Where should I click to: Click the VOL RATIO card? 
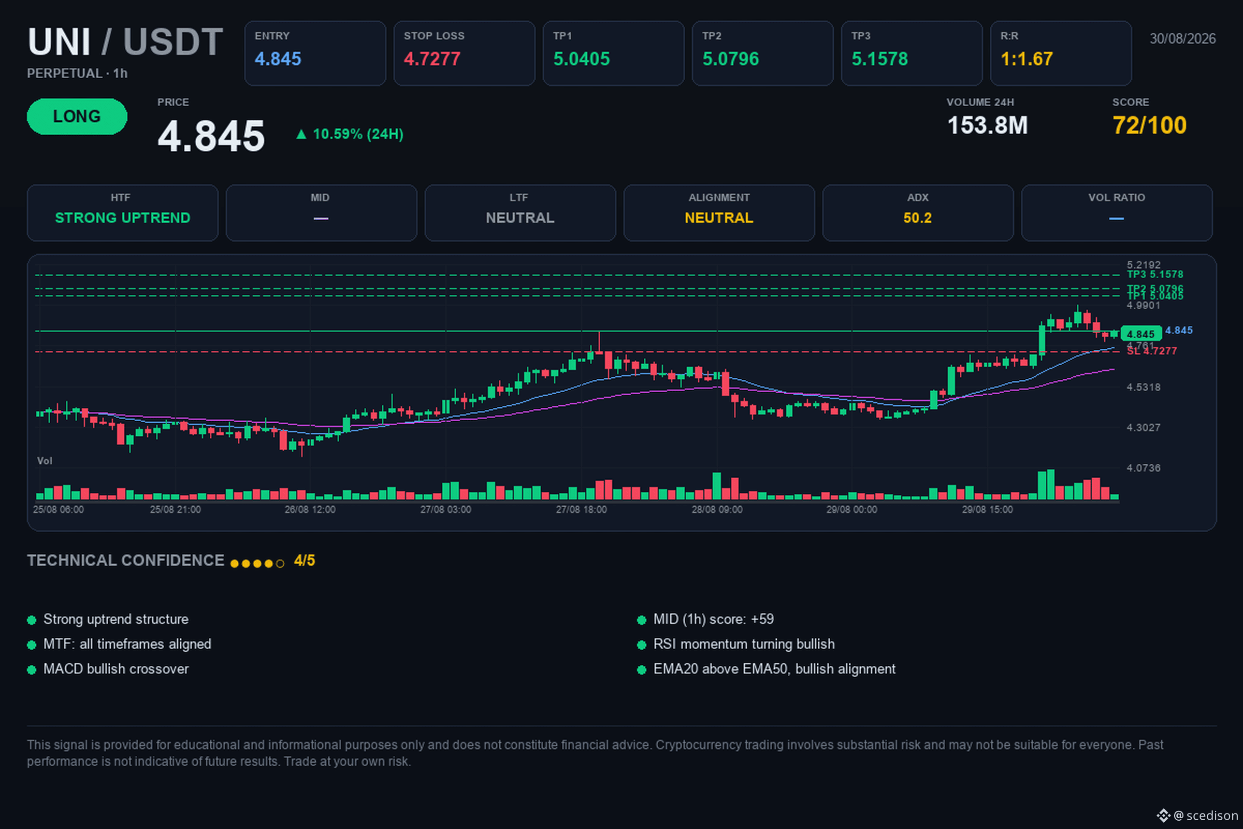tap(1117, 213)
